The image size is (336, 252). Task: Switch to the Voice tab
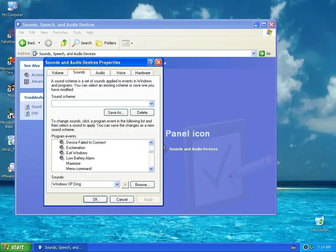pyautogui.click(x=121, y=73)
